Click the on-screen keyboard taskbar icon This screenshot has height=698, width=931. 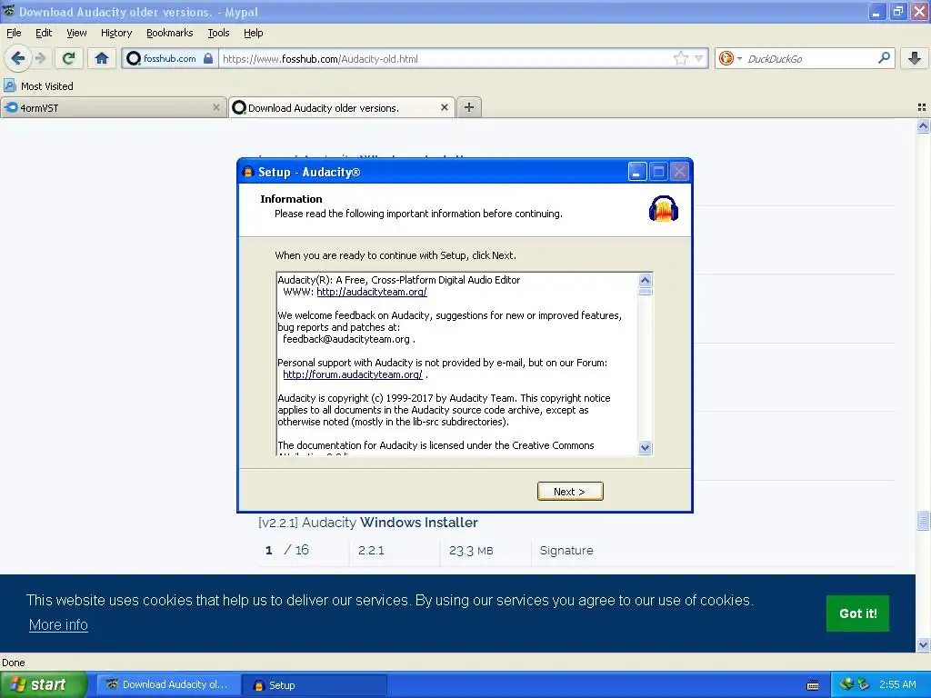[813, 685]
